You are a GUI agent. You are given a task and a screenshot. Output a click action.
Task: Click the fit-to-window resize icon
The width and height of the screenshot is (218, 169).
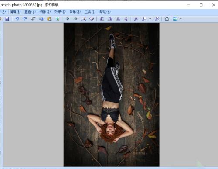click(84, 19)
